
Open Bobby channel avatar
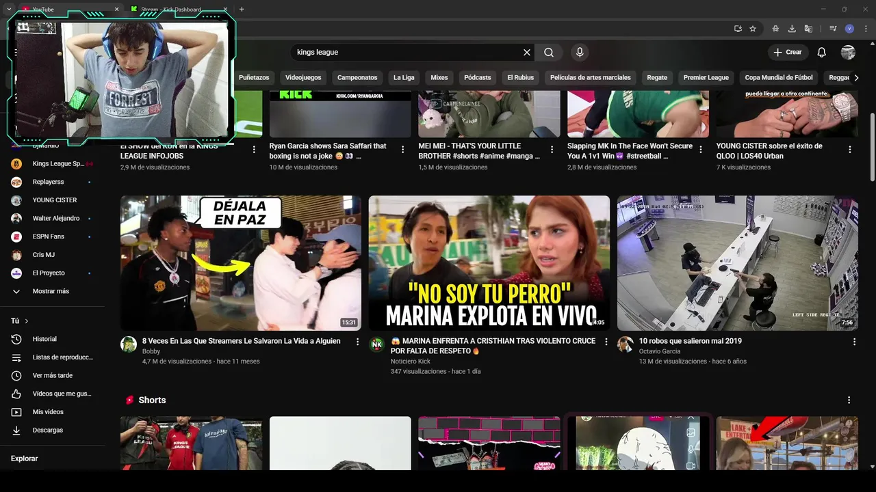(x=129, y=344)
